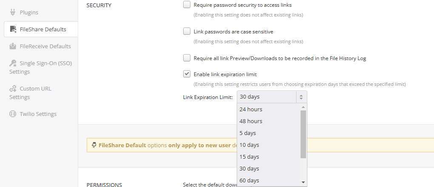This screenshot has width=434, height=187.
Task: Click the pin icon in the yellow notice
Action: pos(94,145)
